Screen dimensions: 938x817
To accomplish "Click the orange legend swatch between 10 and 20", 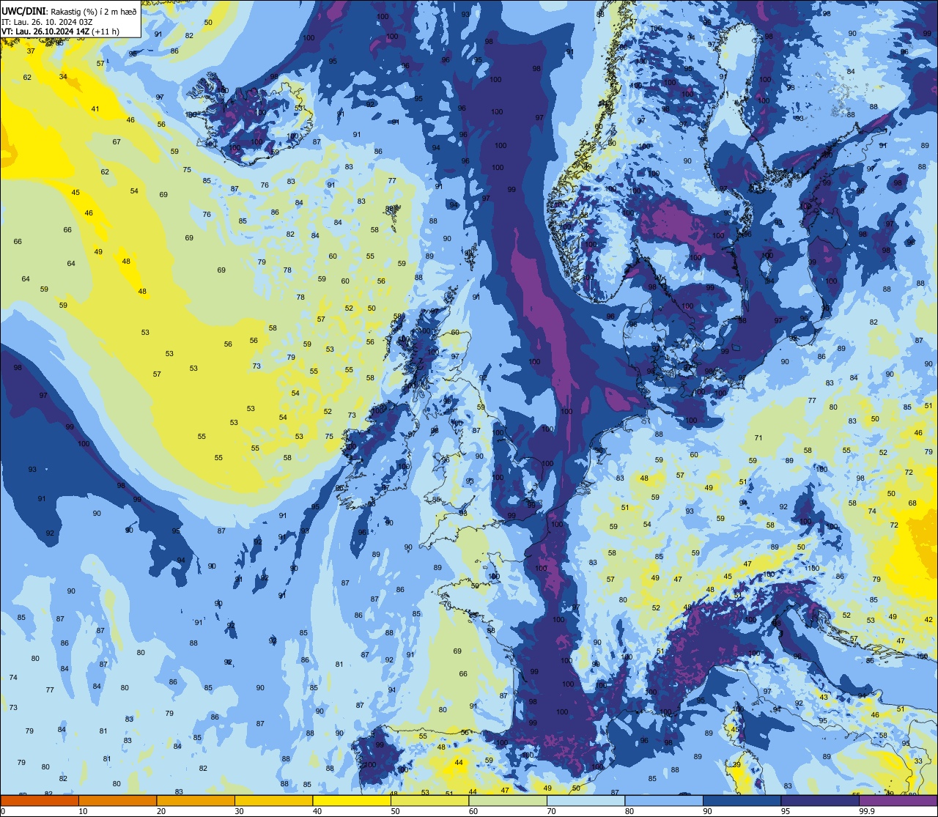I will (117, 800).
